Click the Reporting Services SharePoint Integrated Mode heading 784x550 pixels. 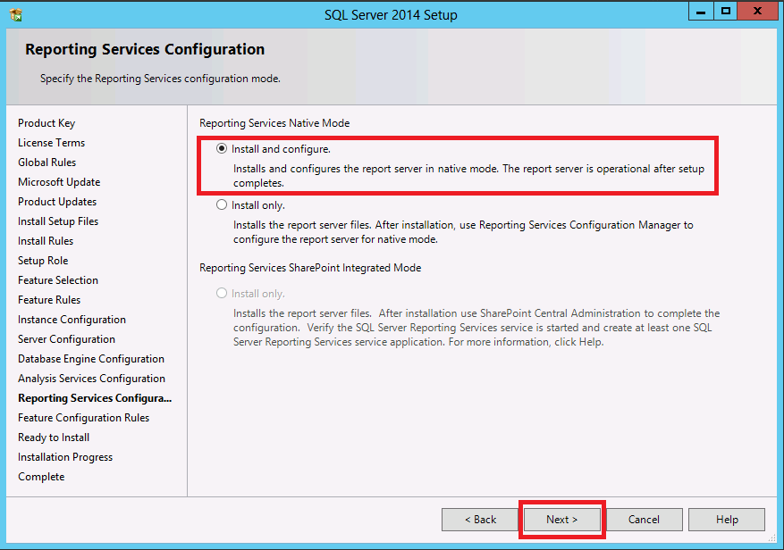coord(310,268)
